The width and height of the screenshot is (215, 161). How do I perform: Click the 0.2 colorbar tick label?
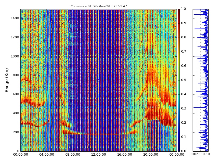coord(184,123)
